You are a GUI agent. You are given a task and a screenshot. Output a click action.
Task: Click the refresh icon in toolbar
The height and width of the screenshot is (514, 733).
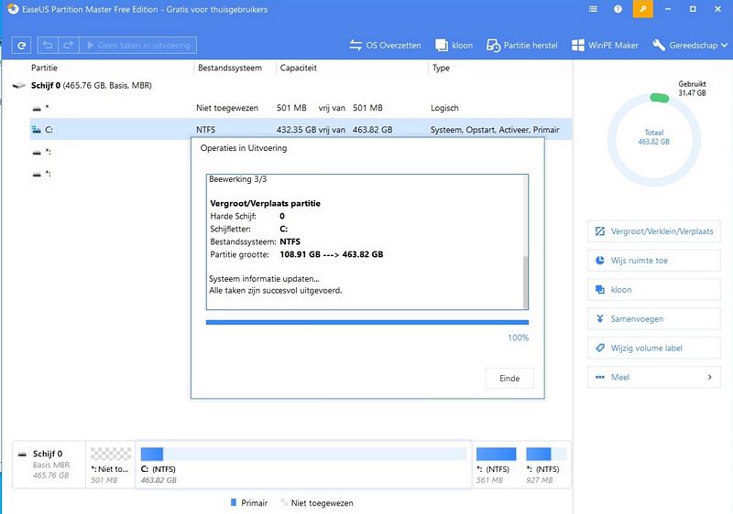21,45
